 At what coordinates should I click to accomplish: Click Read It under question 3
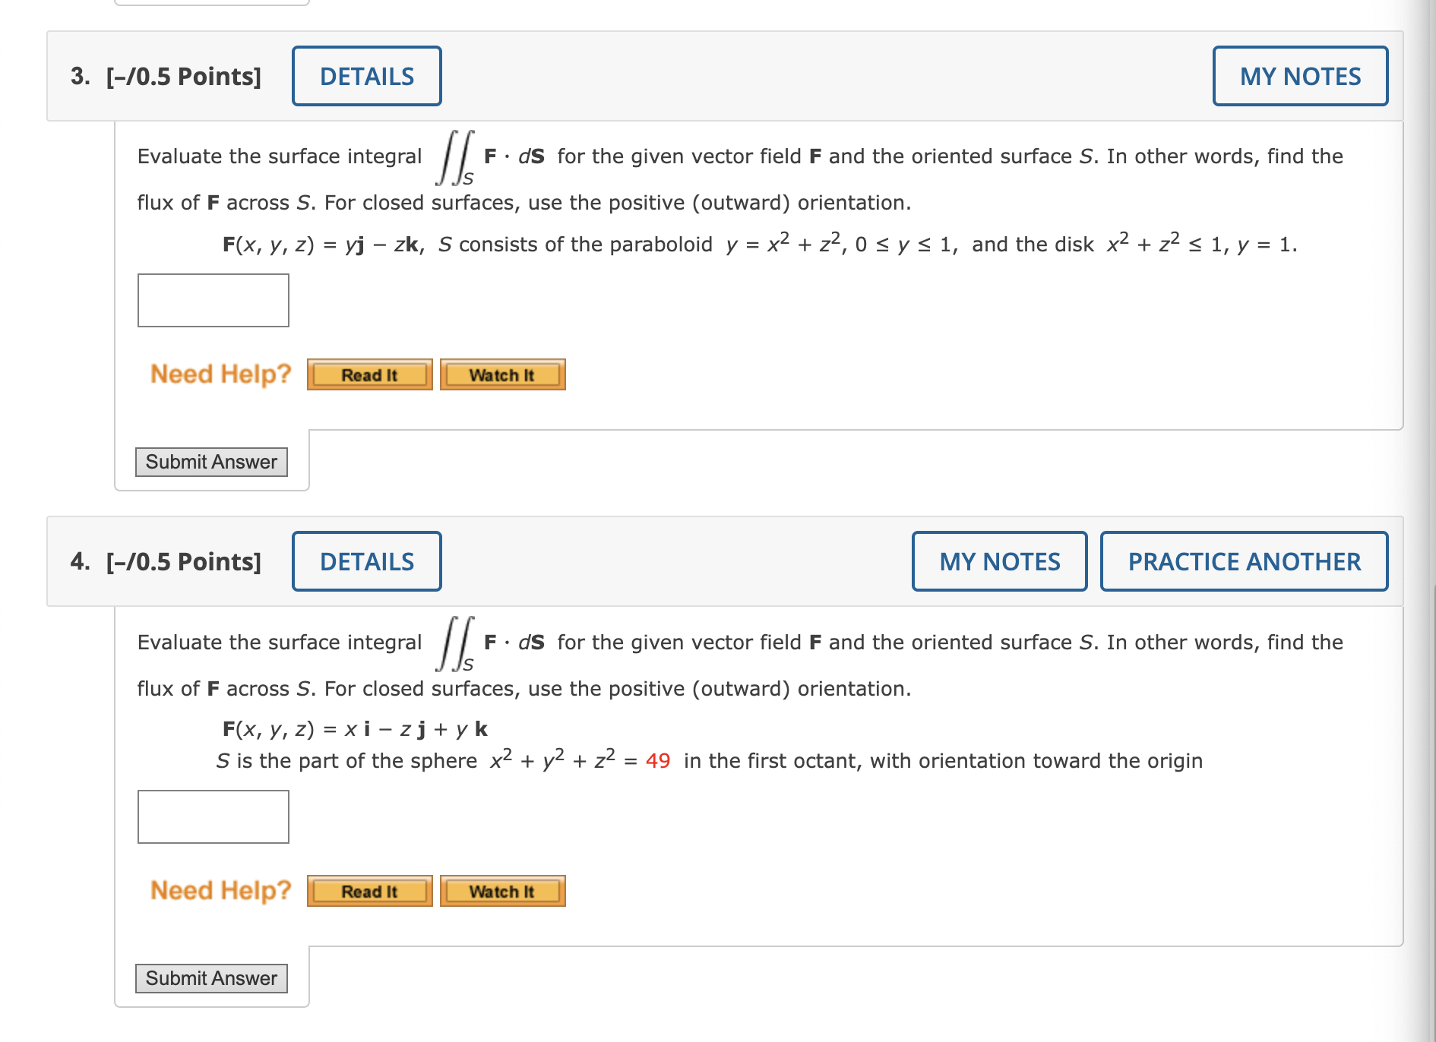click(x=370, y=375)
